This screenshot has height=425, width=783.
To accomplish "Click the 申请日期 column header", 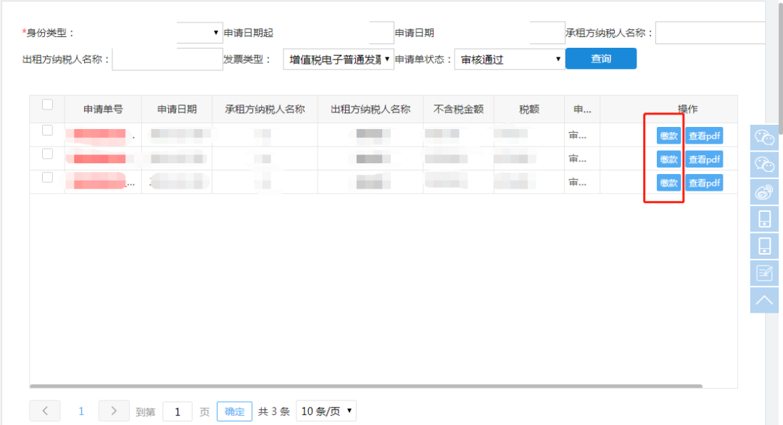I will pos(177,110).
